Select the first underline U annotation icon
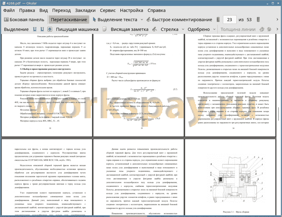The height and width of the screenshot is (217, 282). click(35, 29)
